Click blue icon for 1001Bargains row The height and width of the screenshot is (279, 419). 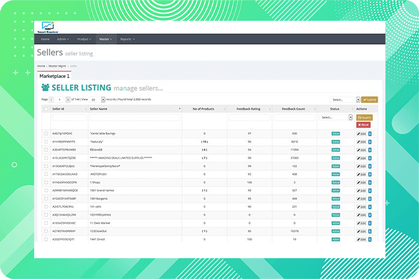pyautogui.click(x=370, y=199)
